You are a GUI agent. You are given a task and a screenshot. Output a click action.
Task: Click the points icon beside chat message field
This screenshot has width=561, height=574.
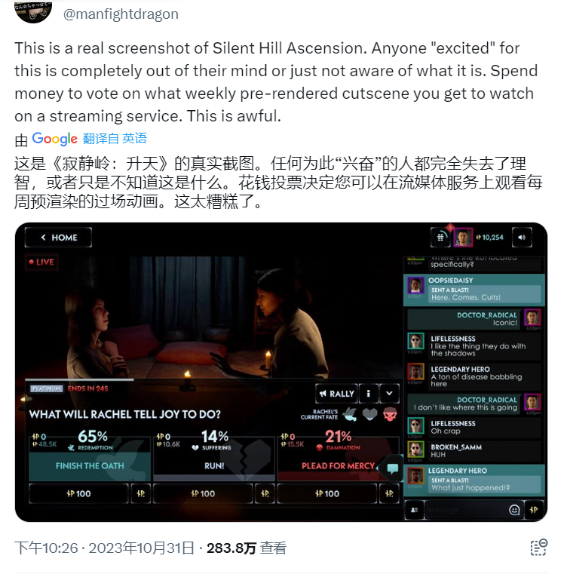534,510
